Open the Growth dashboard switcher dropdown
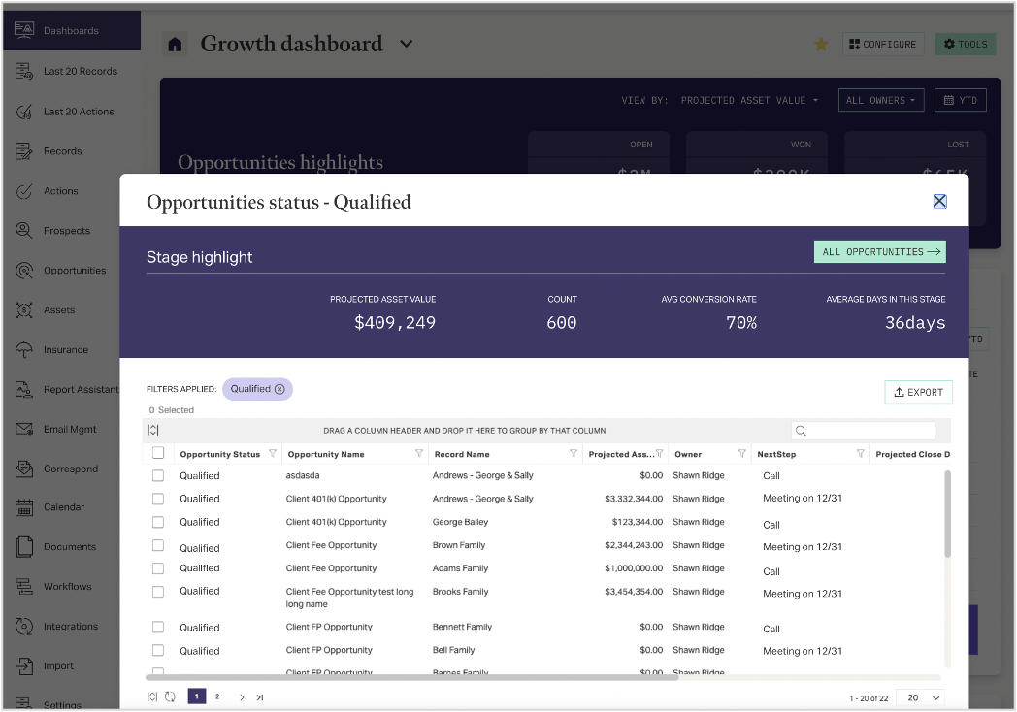Image resolution: width=1017 pixels, height=712 pixels. 406,44
